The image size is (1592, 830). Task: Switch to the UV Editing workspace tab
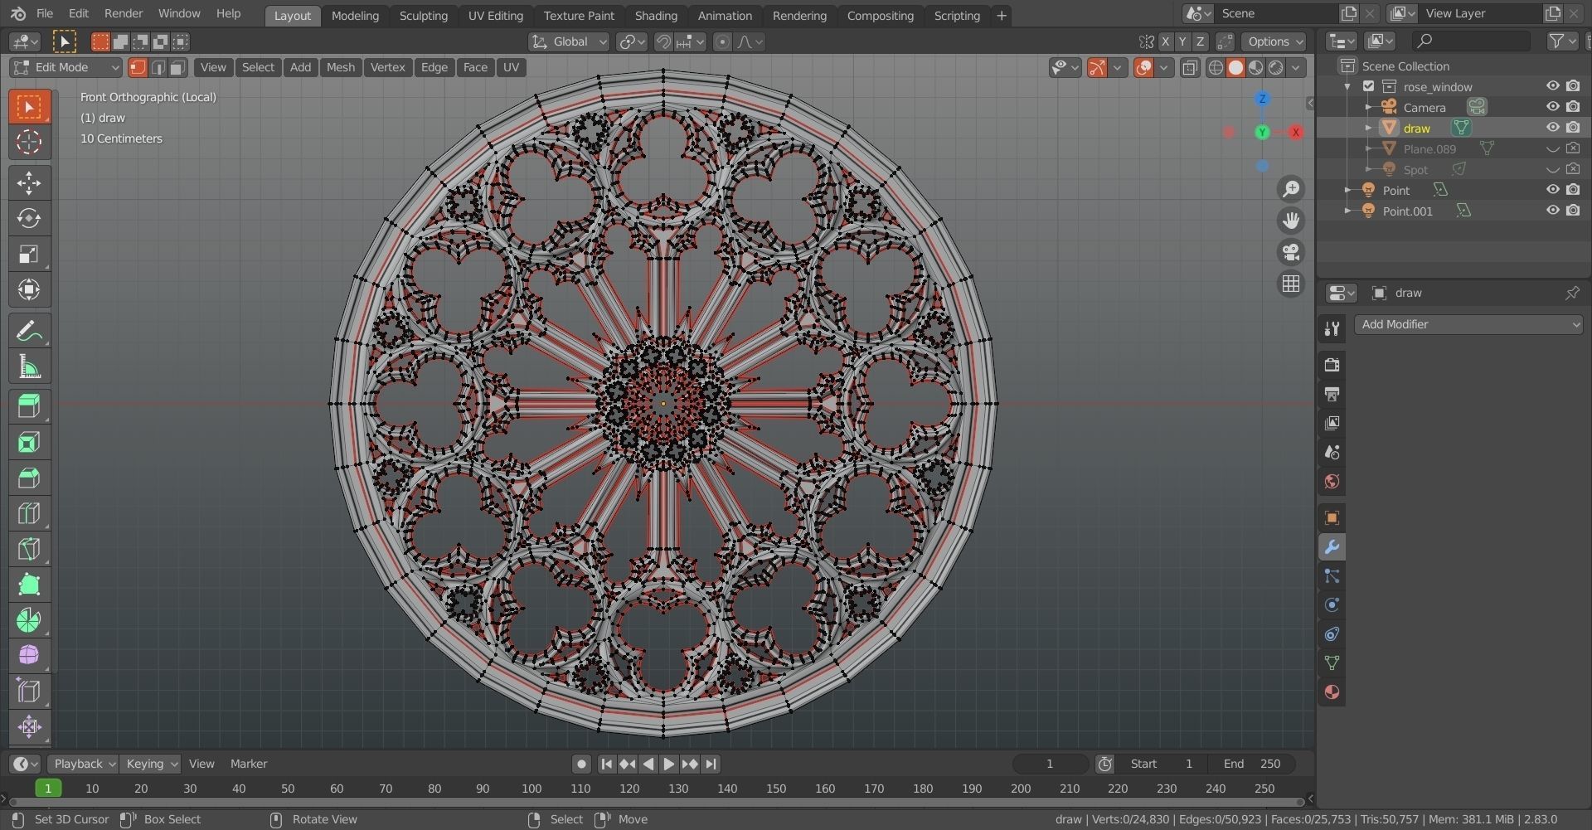pyautogui.click(x=495, y=16)
